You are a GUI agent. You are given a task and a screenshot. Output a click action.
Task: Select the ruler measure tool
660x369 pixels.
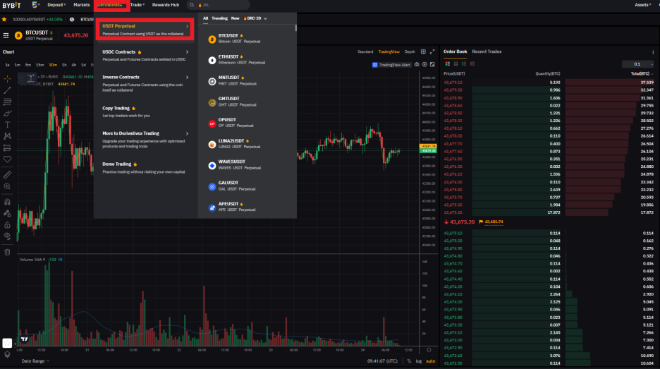pos(7,174)
